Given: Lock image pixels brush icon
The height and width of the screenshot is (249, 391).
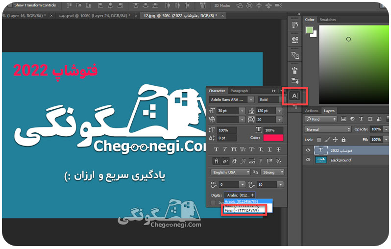Looking at the screenshot, I should [327, 140].
